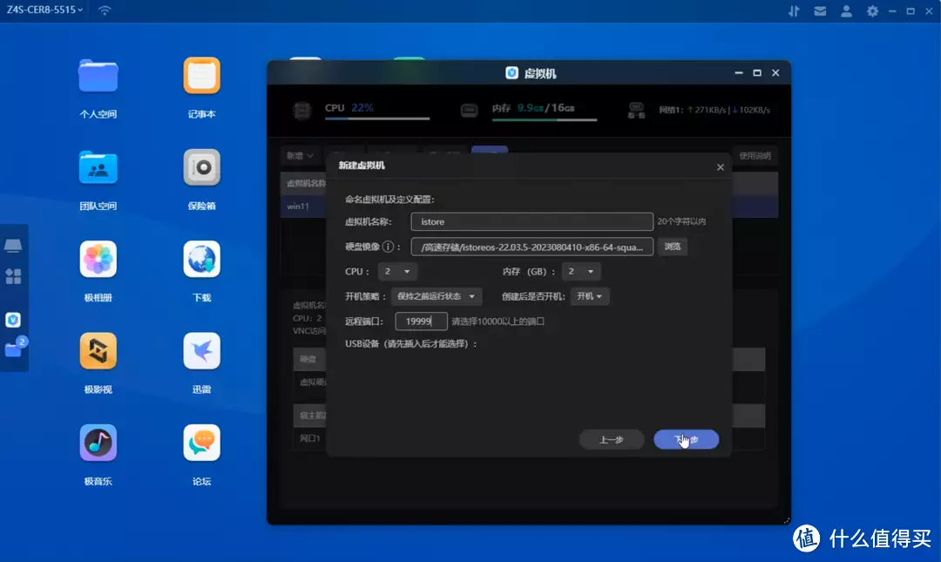The image size is (941, 562).
Task: Open the Z4S-CER8-5515 device dropdown
Action: pos(45,10)
